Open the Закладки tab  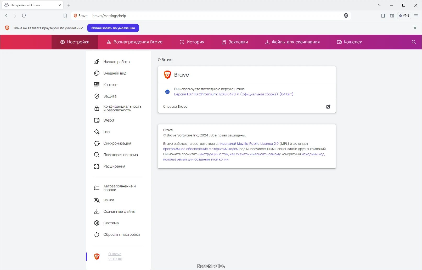click(x=235, y=42)
